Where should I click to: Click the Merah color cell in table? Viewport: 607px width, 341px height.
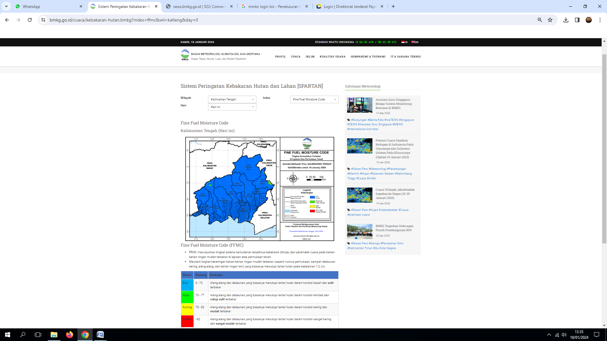187,321
